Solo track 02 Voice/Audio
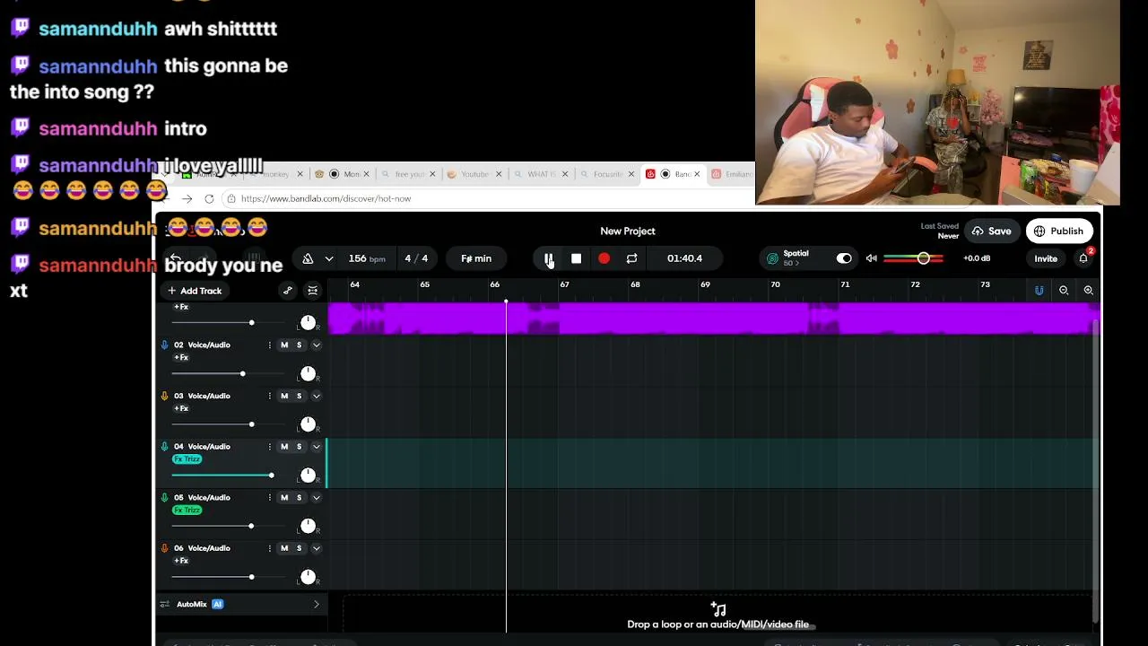Viewport: 1148px width, 646px height. (300, 345)
